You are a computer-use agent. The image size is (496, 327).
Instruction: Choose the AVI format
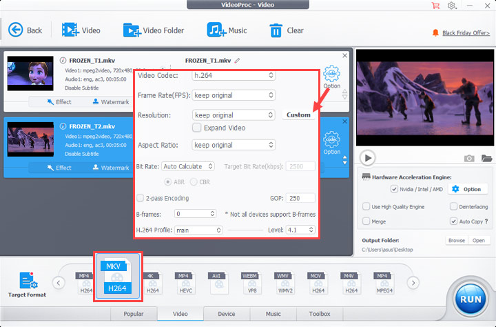[x=218, y=282]
